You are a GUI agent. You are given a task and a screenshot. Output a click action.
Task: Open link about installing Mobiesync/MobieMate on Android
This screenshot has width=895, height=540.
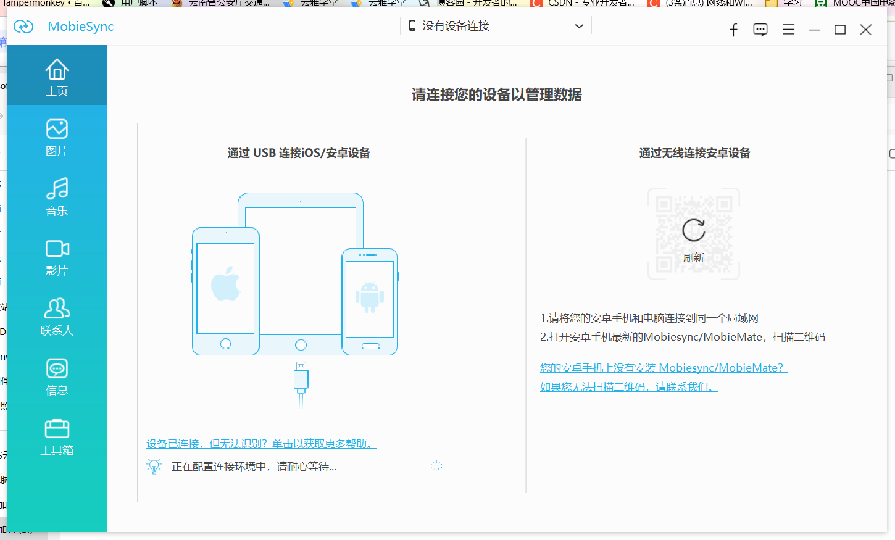[x=664, y=368]
